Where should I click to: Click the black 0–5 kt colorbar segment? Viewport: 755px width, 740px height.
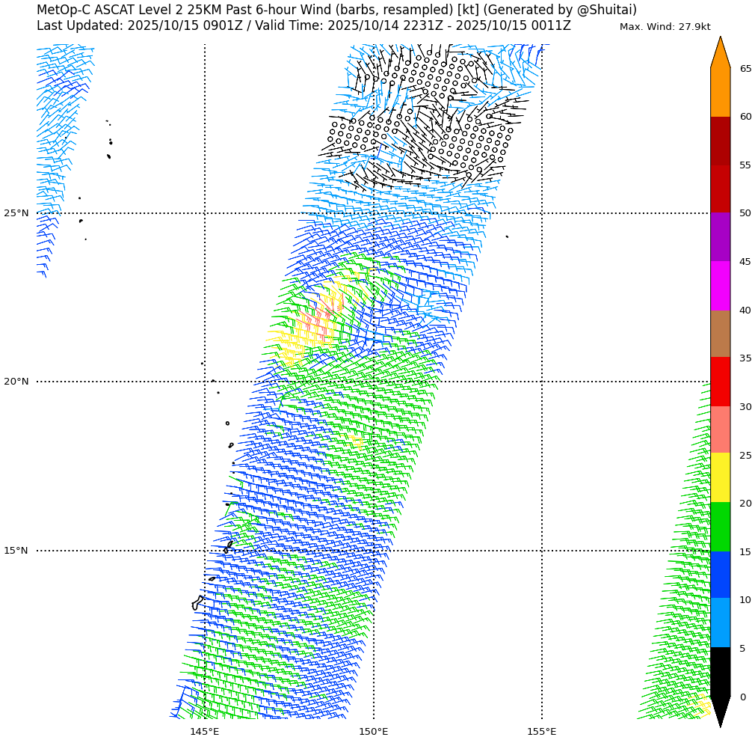coord(720,672)
